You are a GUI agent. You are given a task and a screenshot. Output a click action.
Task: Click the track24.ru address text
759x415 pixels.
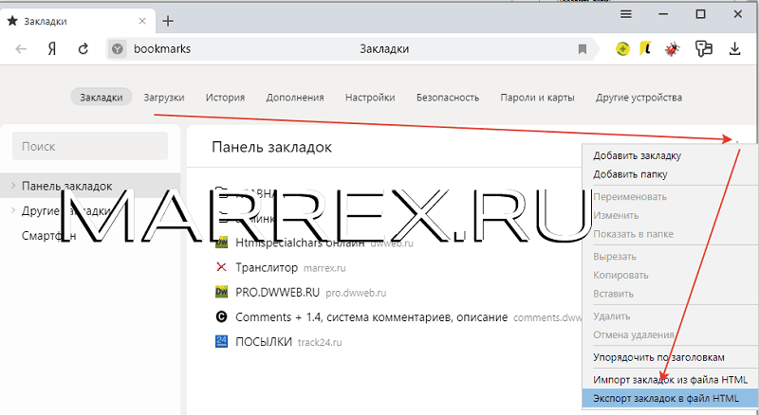point(320,342)
